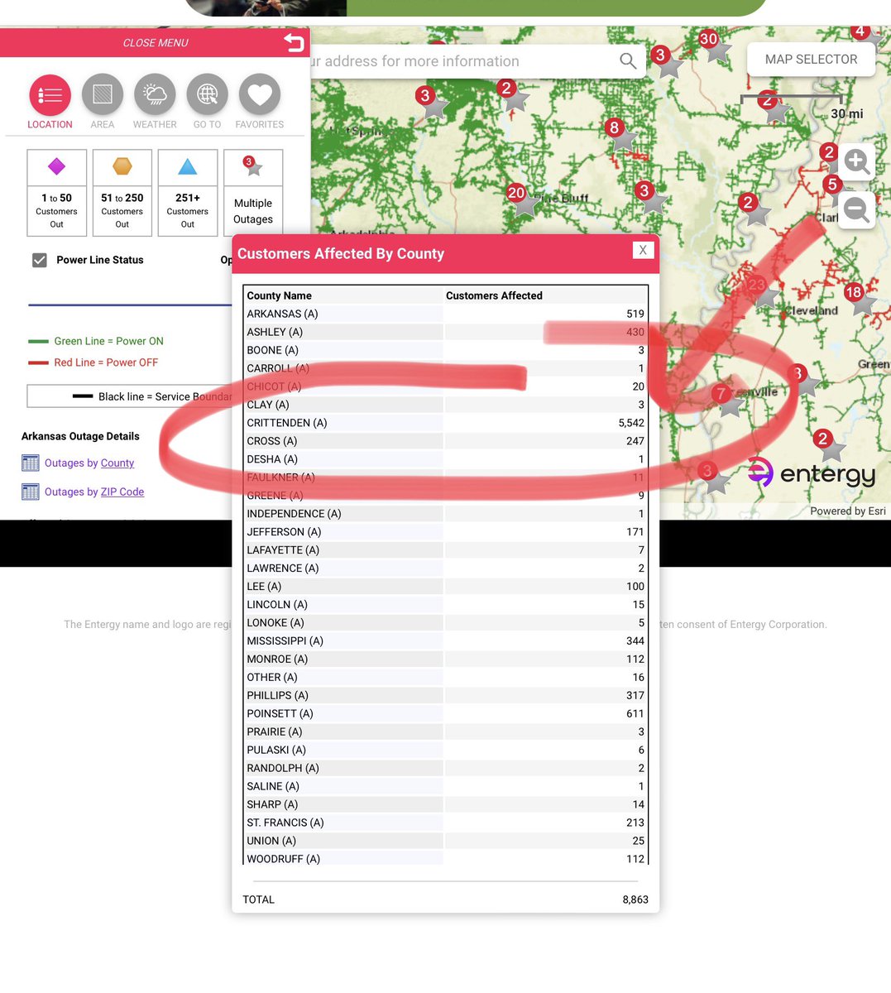891x993 pixels.
Task: Select the WOODRUFF (A) row
Action: point(446,859)
